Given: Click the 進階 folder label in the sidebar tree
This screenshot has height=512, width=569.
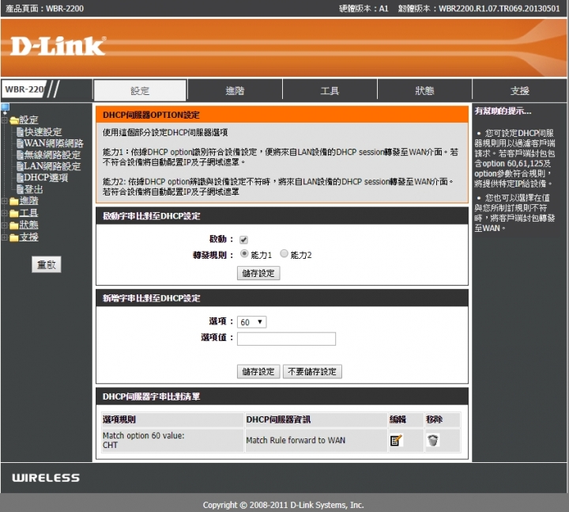Looking at the screenshot, I should (28, 201).
